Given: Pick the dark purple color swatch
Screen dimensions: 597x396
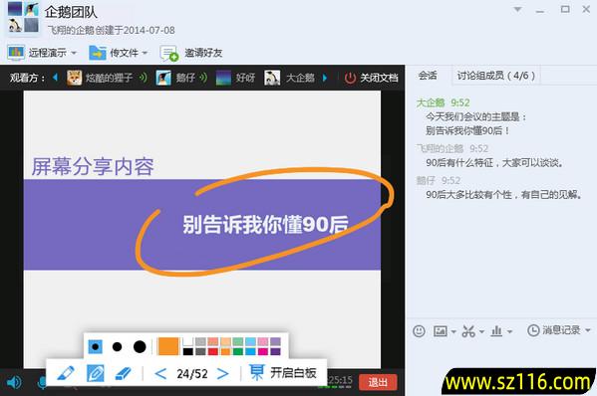Looking at the screenshot, I should pos(276,352).
